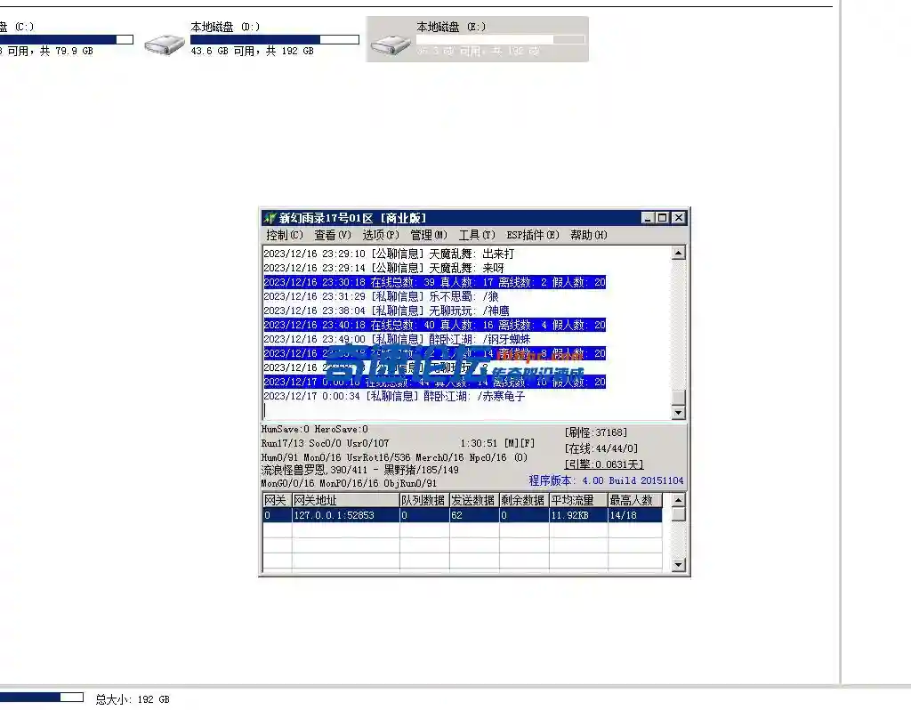The height and width of the screenshot is (710, 911).
Task: Click the log panel scroll-up arrow
Action: coord(678,253)
